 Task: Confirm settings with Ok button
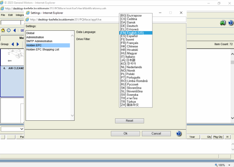click(x=125, y=134)
